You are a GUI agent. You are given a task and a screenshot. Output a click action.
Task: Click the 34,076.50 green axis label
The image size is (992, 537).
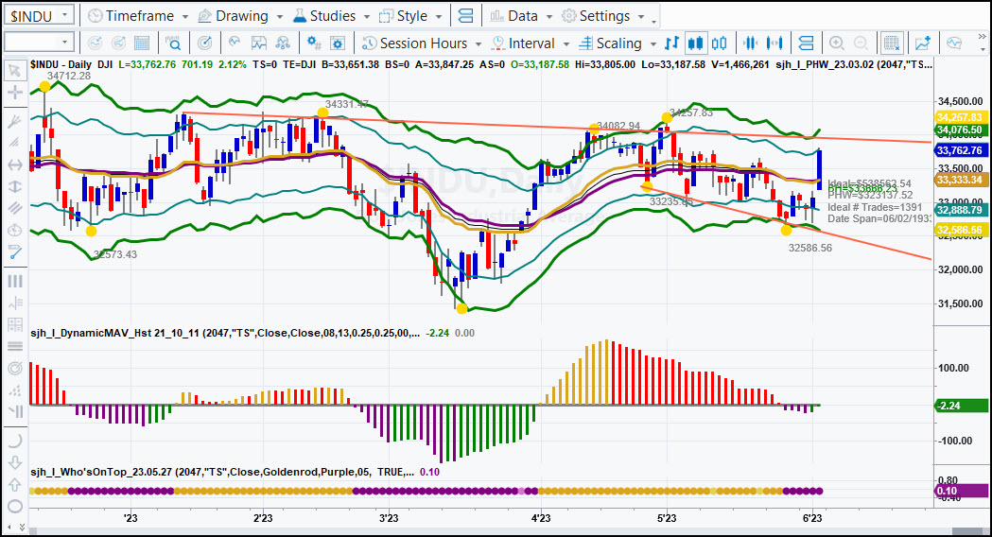tap(959, 130)
